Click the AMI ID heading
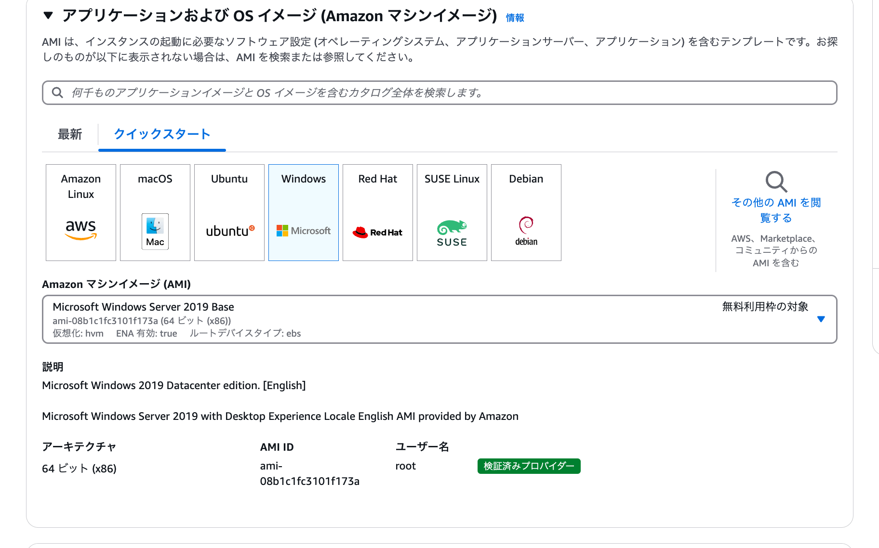This screenshot has height=548, width=879. coord(277,447)
